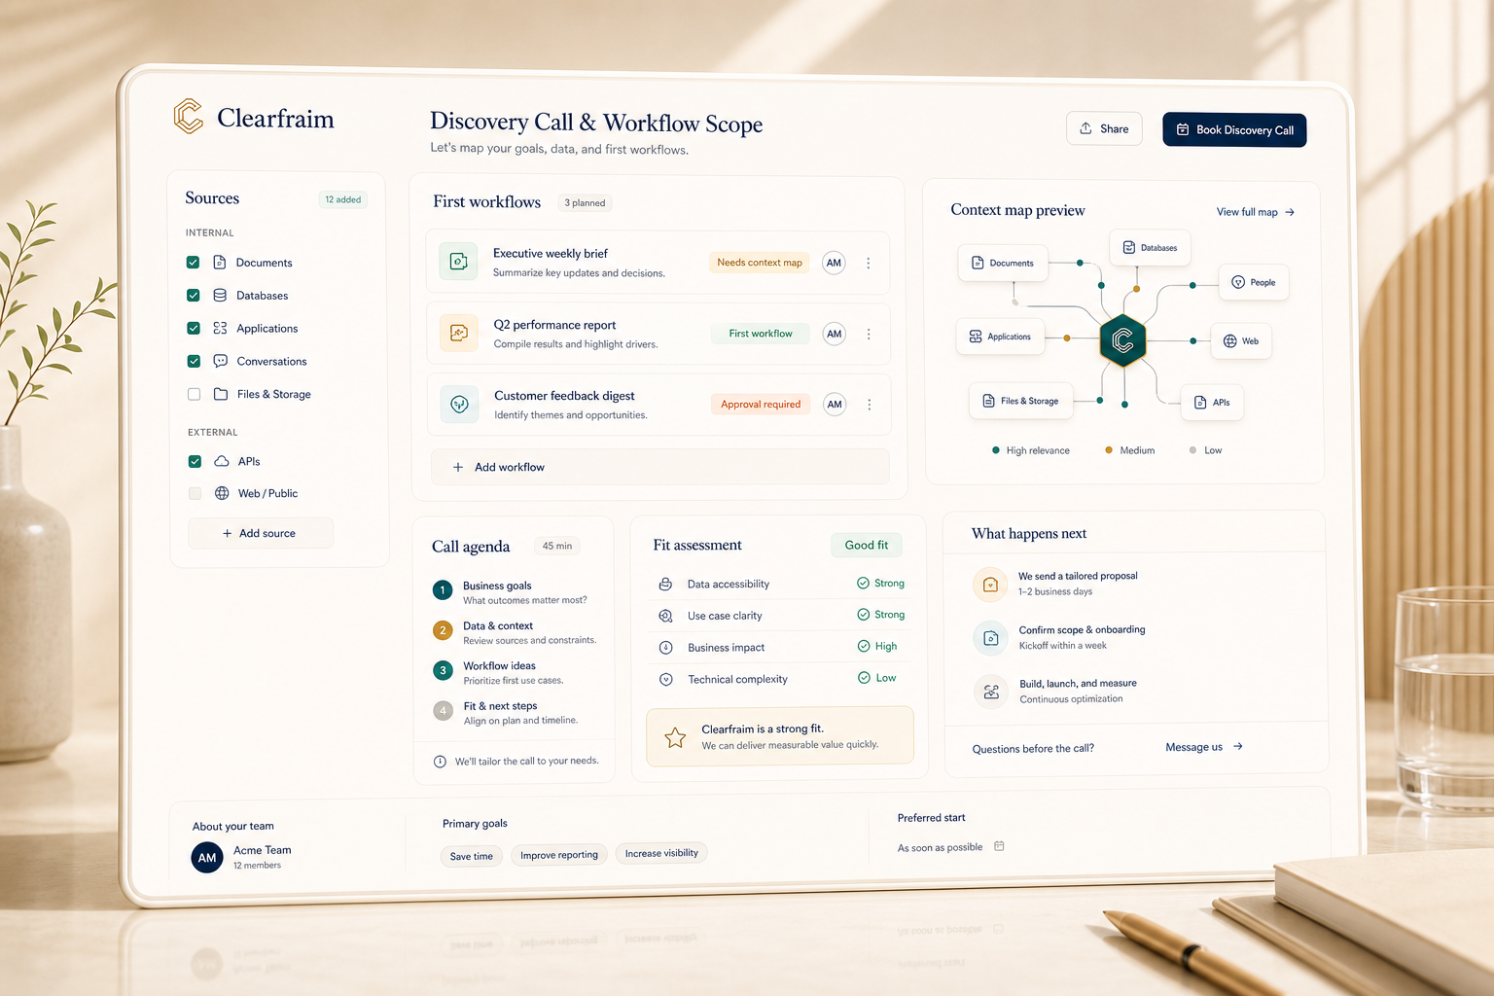The width and height of the screenshot is (1494, 996).
Task: Click the Use case clarity icon
Action: 665,616
